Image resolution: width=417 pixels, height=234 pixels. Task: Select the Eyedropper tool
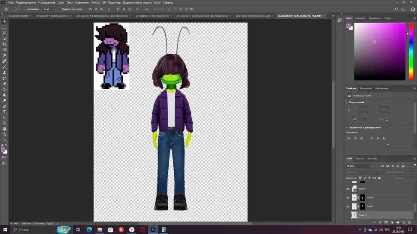tap(4, 55)
